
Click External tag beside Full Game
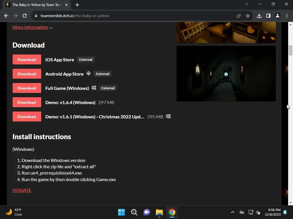pos(108,88)
